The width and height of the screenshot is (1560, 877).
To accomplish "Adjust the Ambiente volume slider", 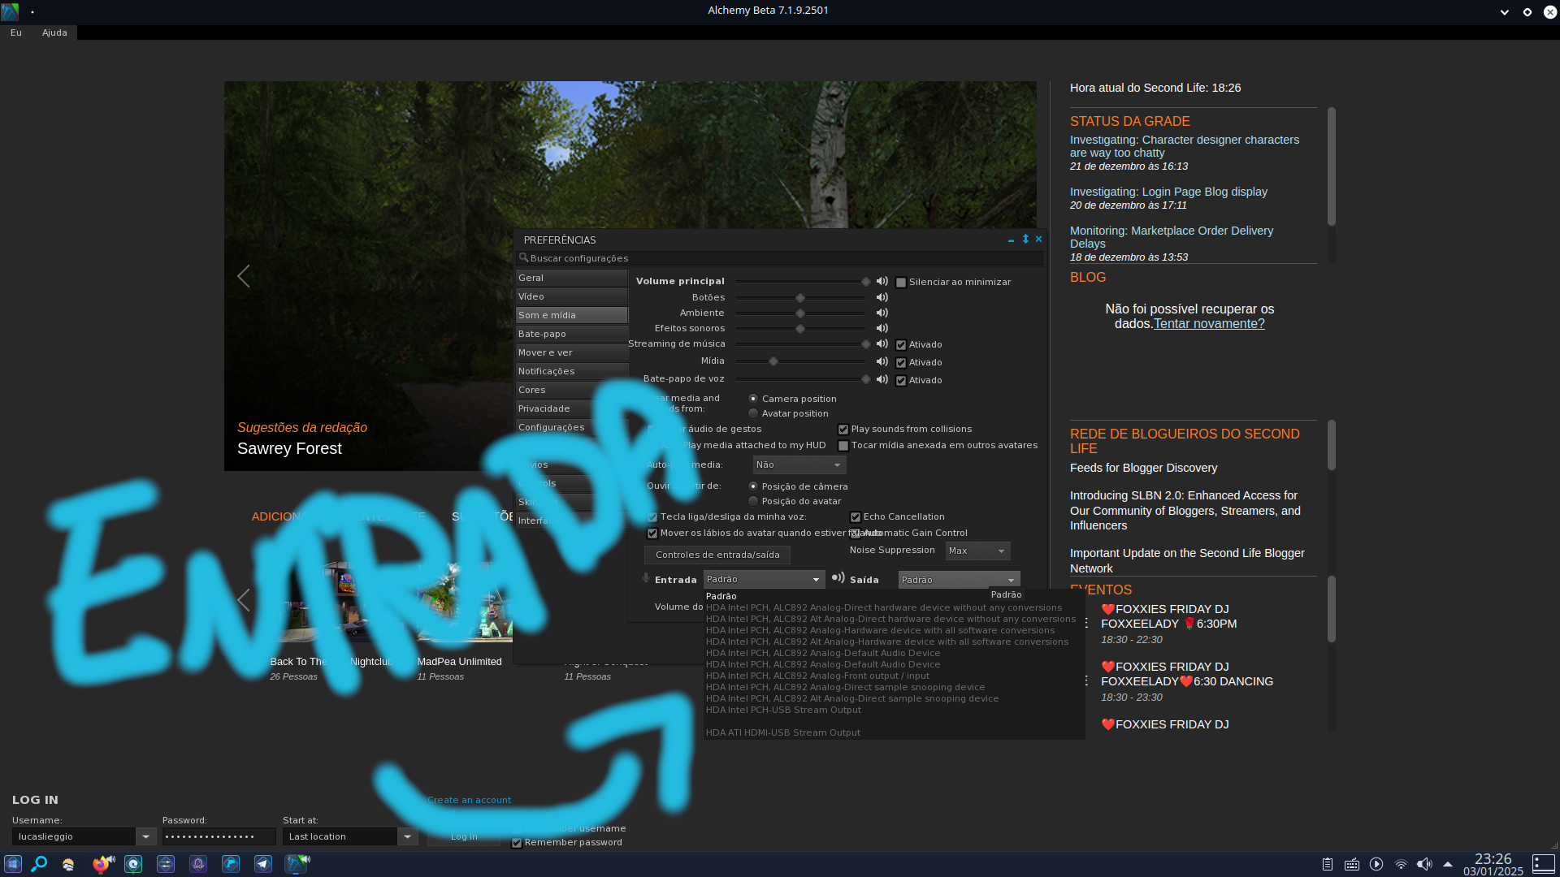I will click(800, 313).
